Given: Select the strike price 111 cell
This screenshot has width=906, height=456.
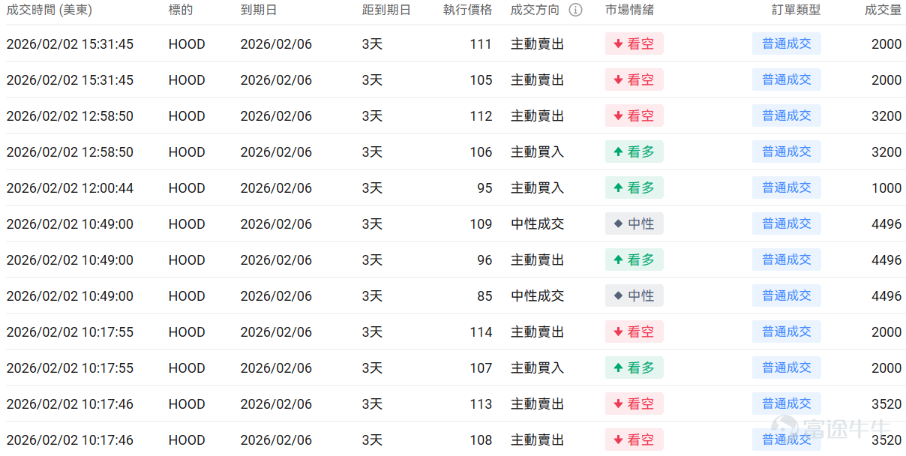Looking at the screenshot, I should 481,44.
